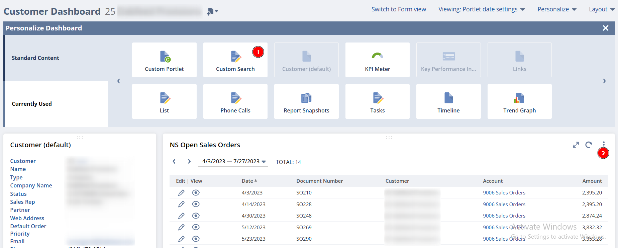Image resolution: width=618 pixels, height=248 pixels.
Task: Refresh the NS Open Sales Orders portlet
Action: (589, 145)
